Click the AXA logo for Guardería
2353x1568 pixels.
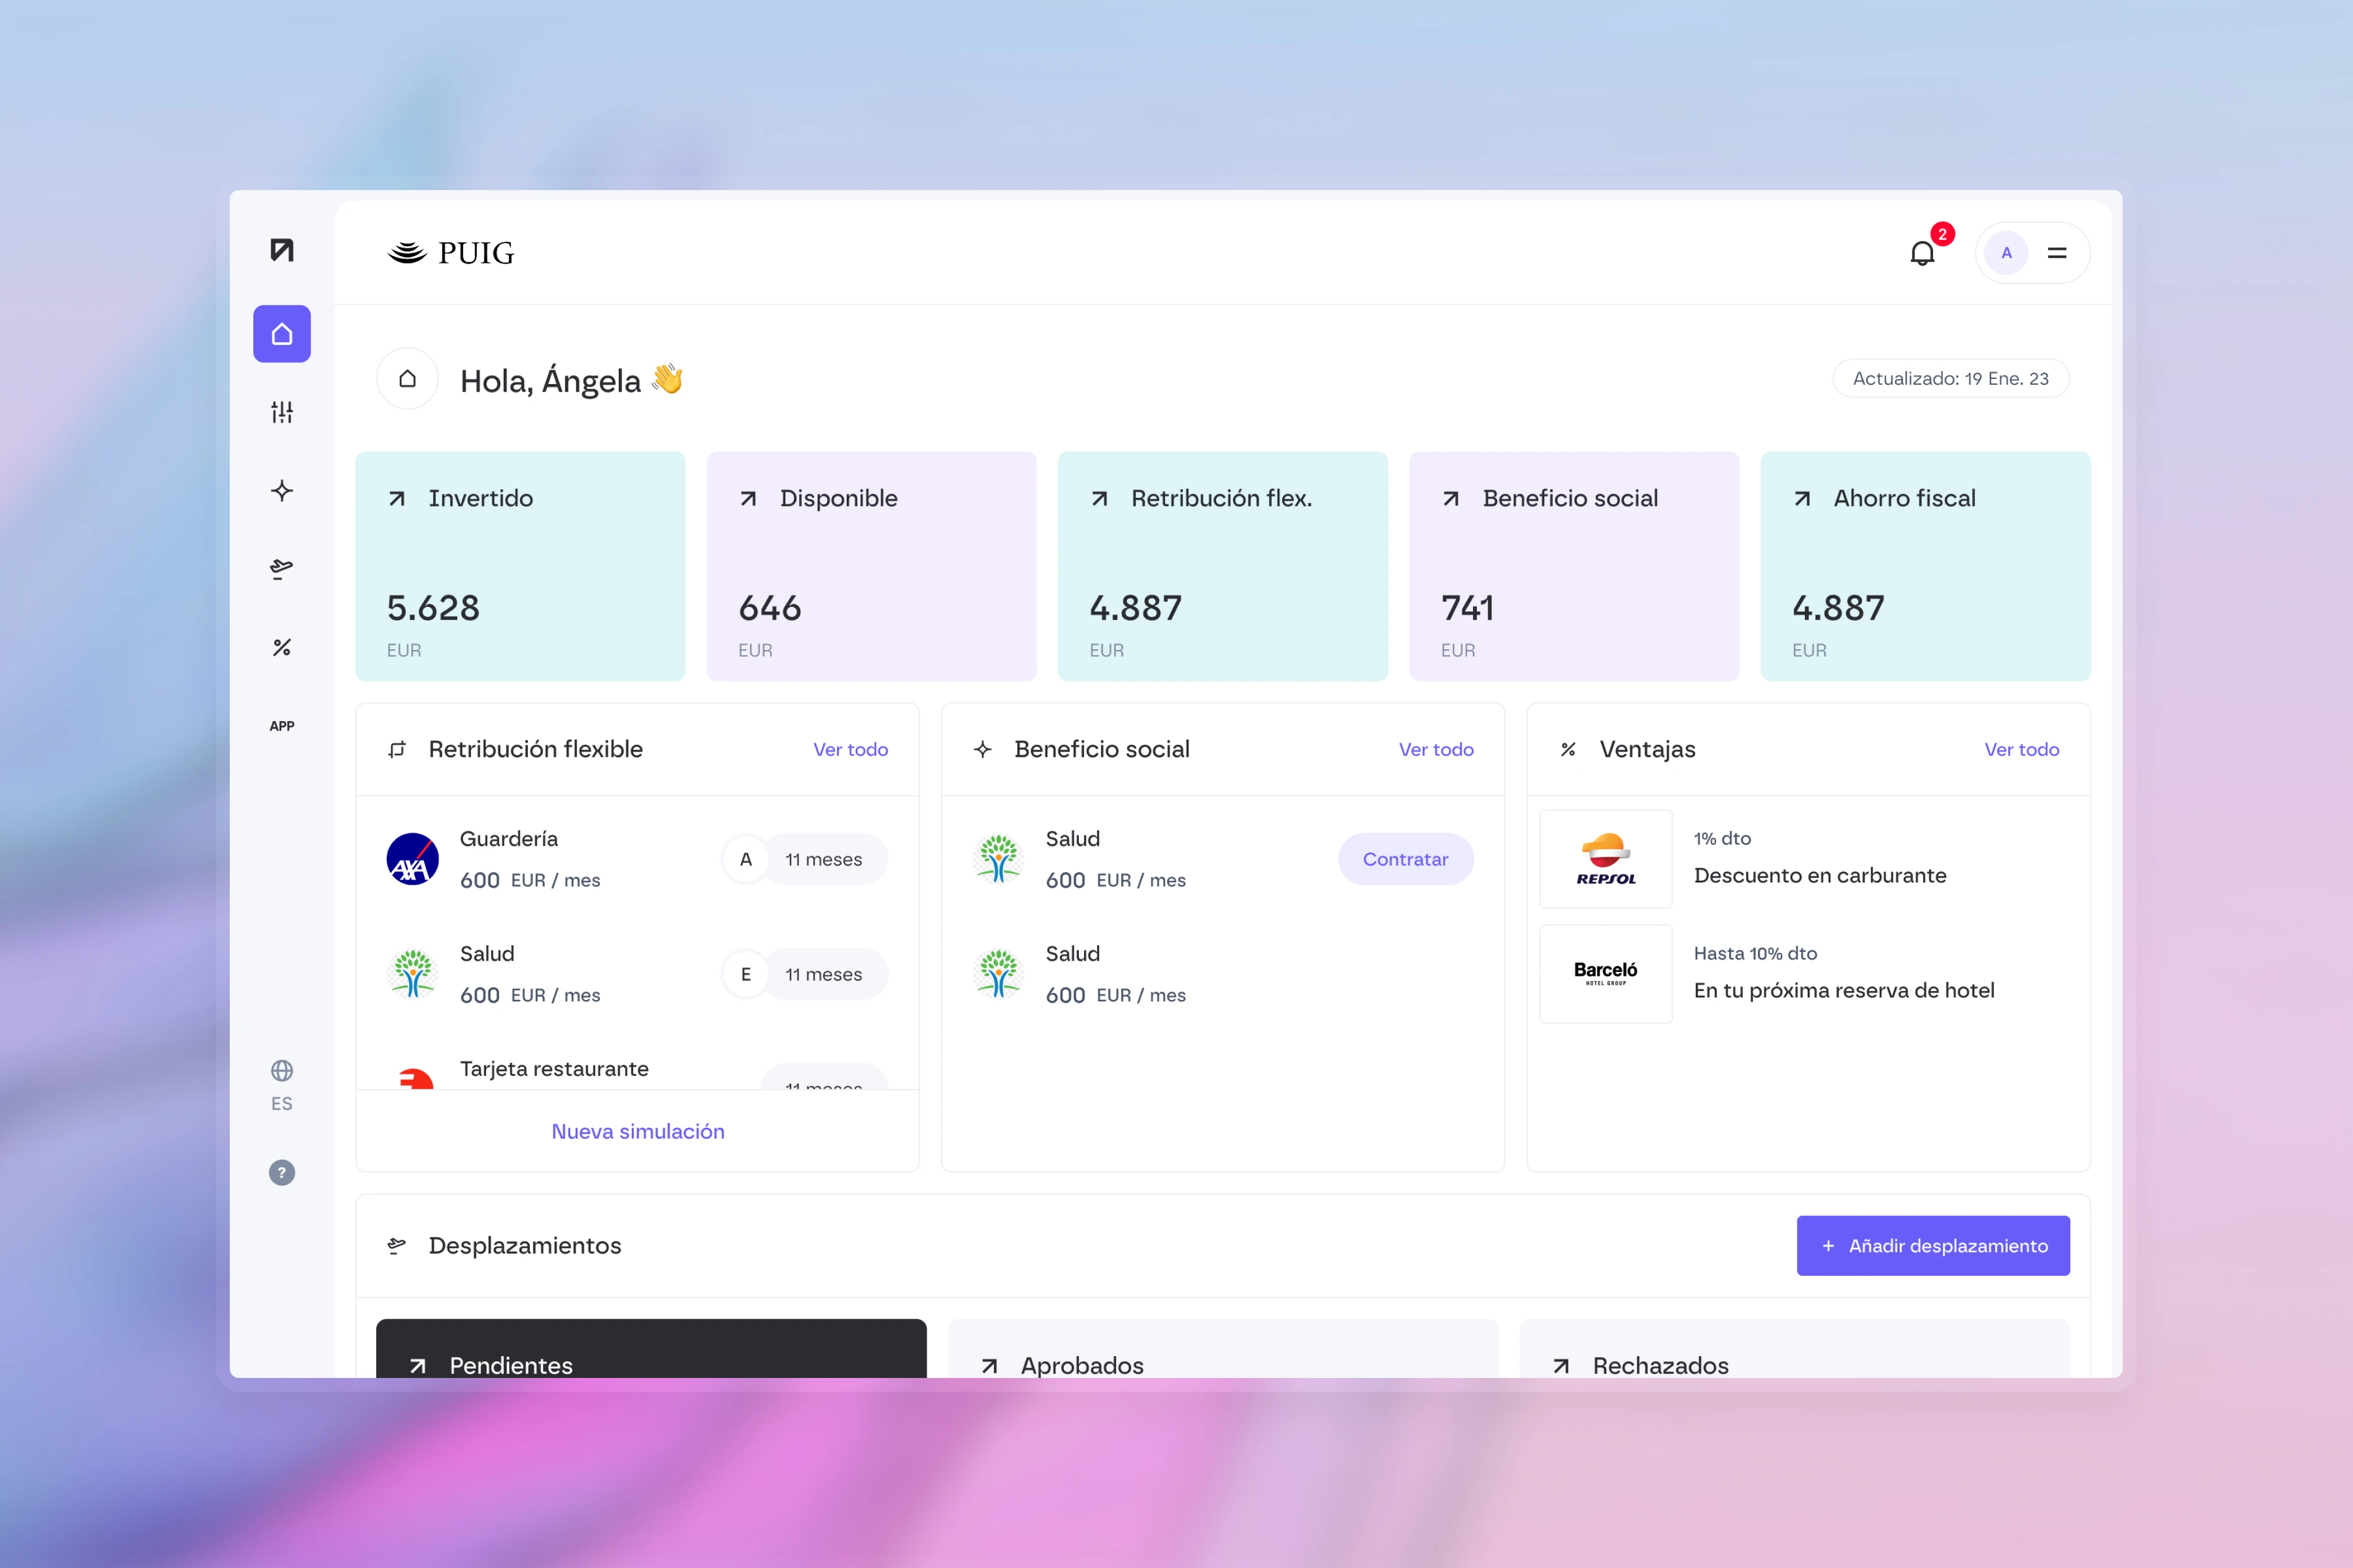coord(413,859)
